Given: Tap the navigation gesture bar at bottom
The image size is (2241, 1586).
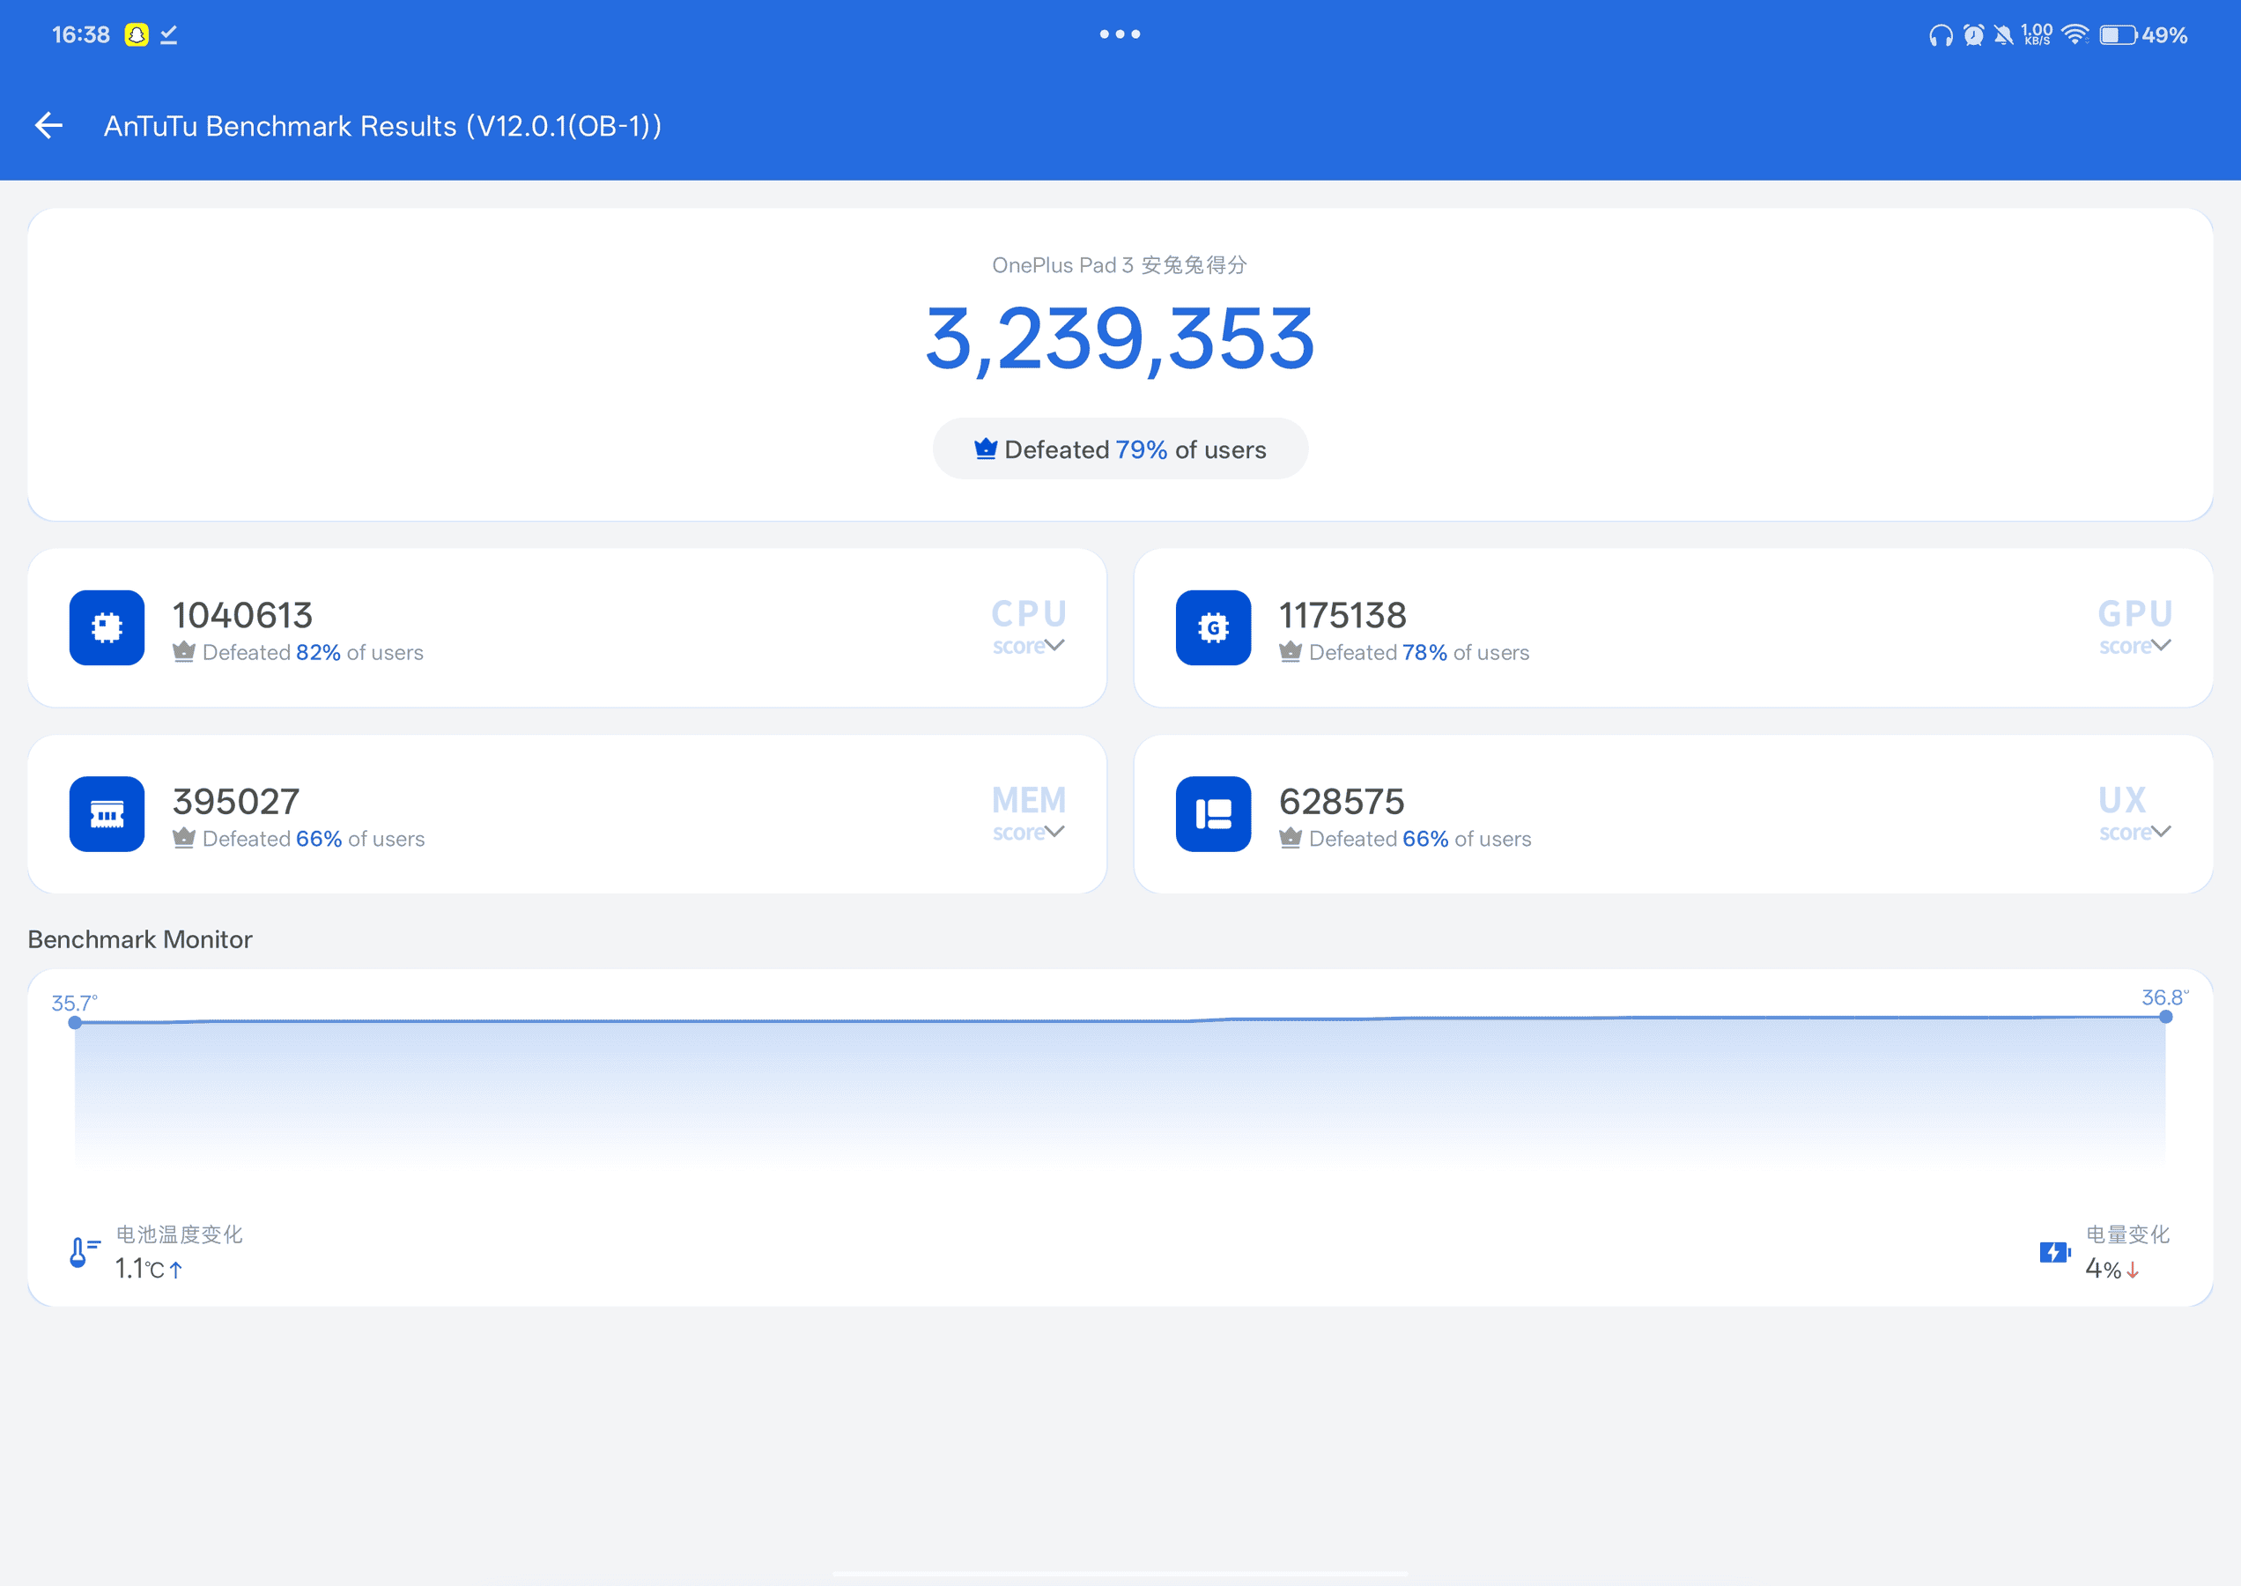Looking at the screenshot, I should (1120, 1574).
